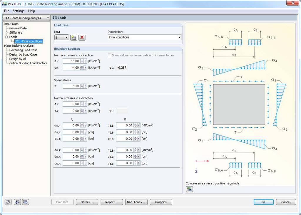
Task: Click the Details... button
Action: 87,202
